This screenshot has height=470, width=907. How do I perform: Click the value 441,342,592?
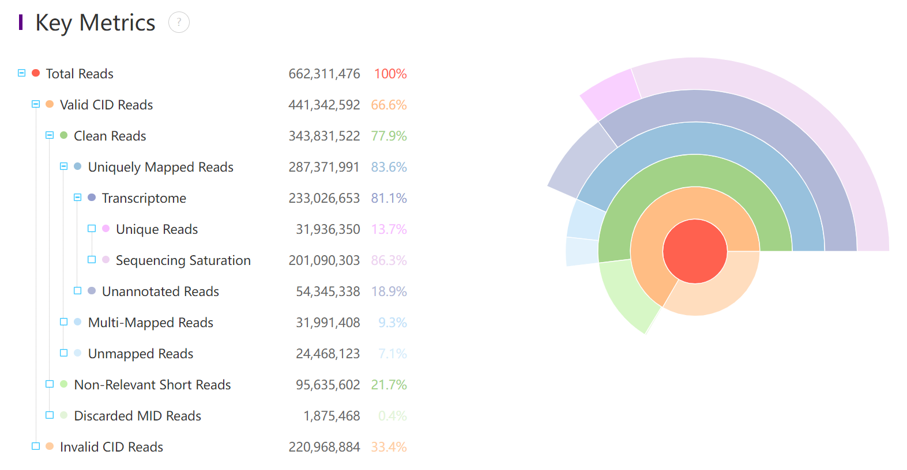(324, 105)
